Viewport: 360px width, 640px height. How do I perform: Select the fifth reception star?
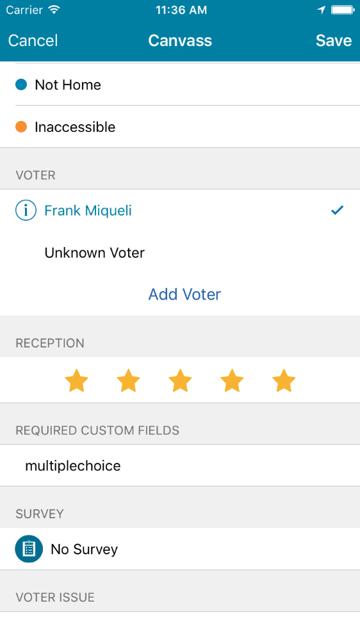(x=284, y=380)
